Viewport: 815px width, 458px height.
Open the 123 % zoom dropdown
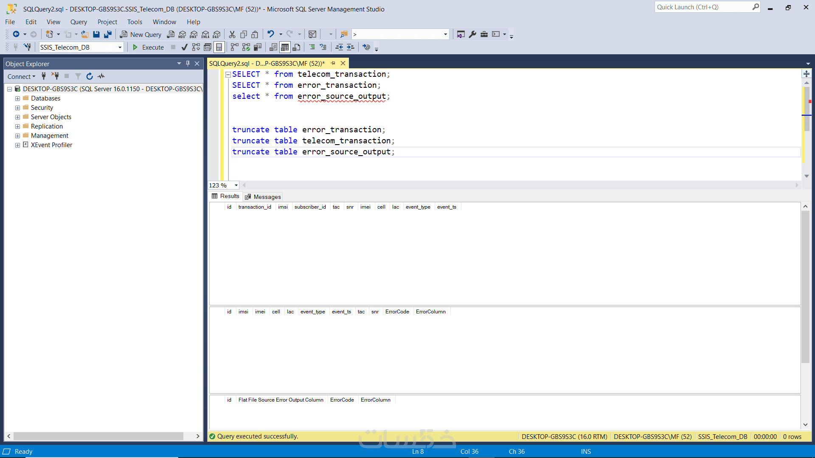pos(236,185)
